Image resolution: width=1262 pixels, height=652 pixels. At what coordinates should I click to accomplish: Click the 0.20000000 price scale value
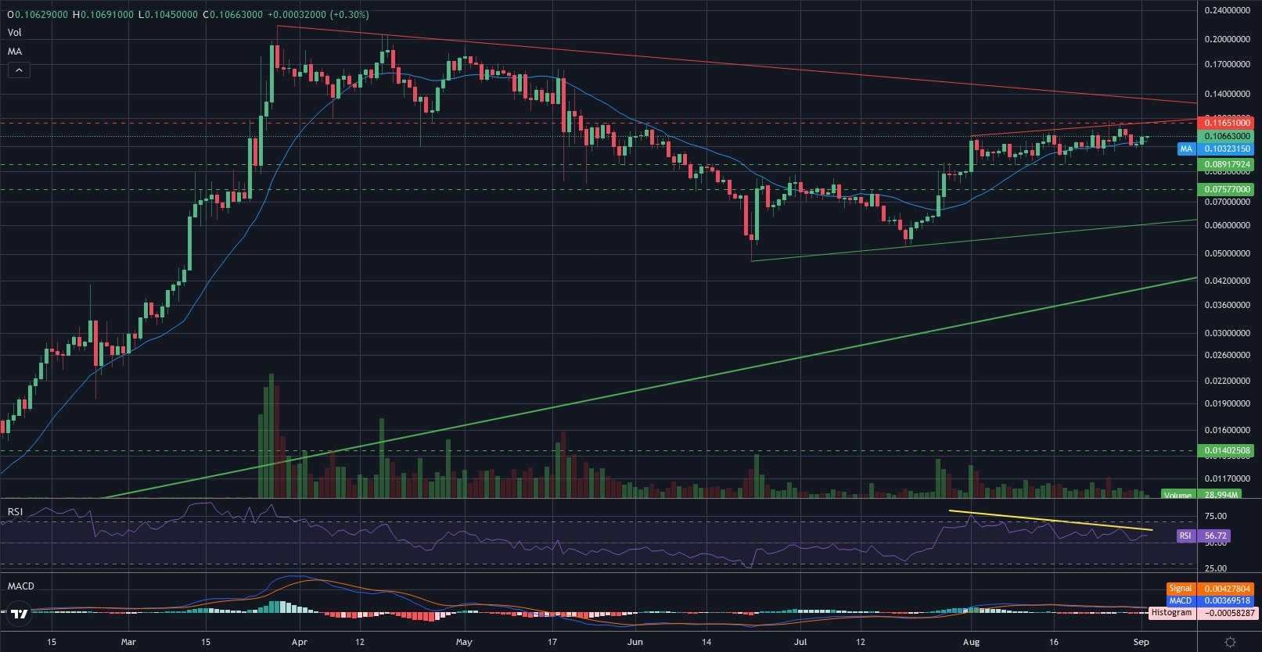coord(1227,39)
